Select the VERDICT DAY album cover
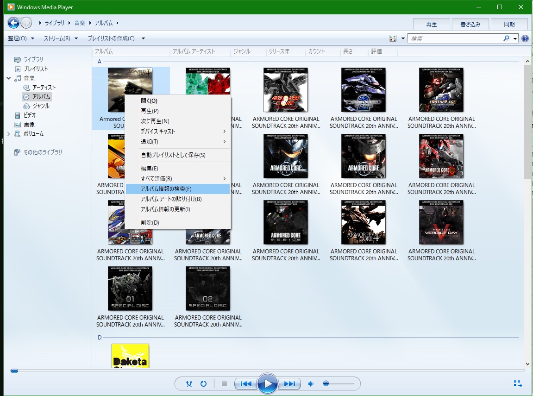 click(x=441, y=222)
